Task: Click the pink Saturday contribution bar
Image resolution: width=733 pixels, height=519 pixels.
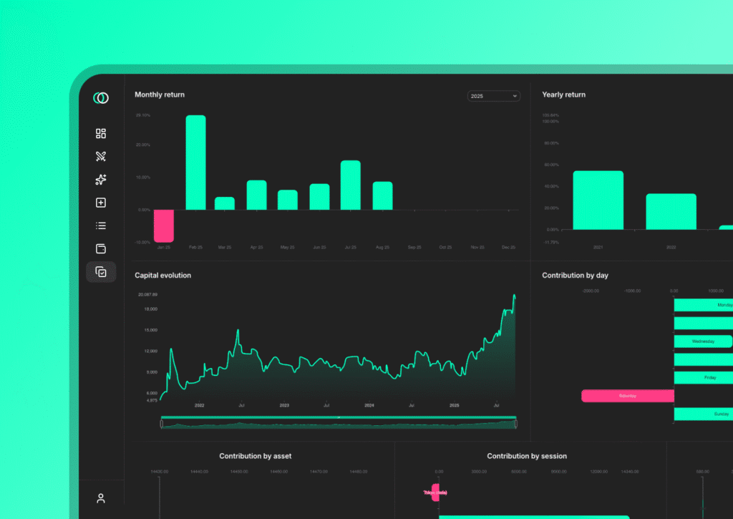Action: [x=627, y=396]
